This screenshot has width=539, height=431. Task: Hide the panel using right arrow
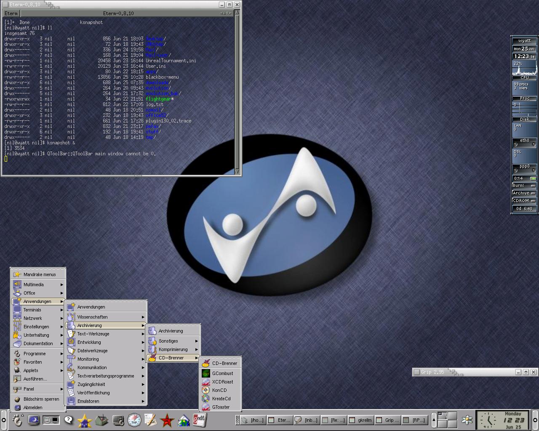point(536,420)
